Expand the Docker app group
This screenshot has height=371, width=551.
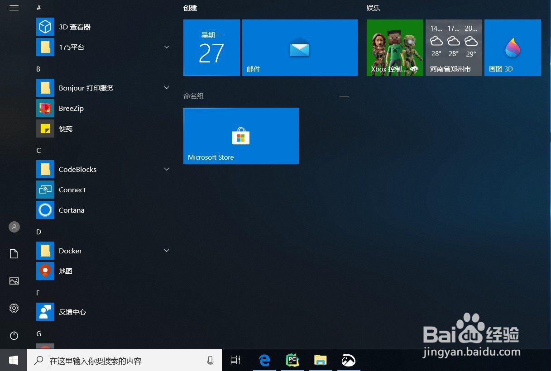pyautogui.click(x=167, y=250)
